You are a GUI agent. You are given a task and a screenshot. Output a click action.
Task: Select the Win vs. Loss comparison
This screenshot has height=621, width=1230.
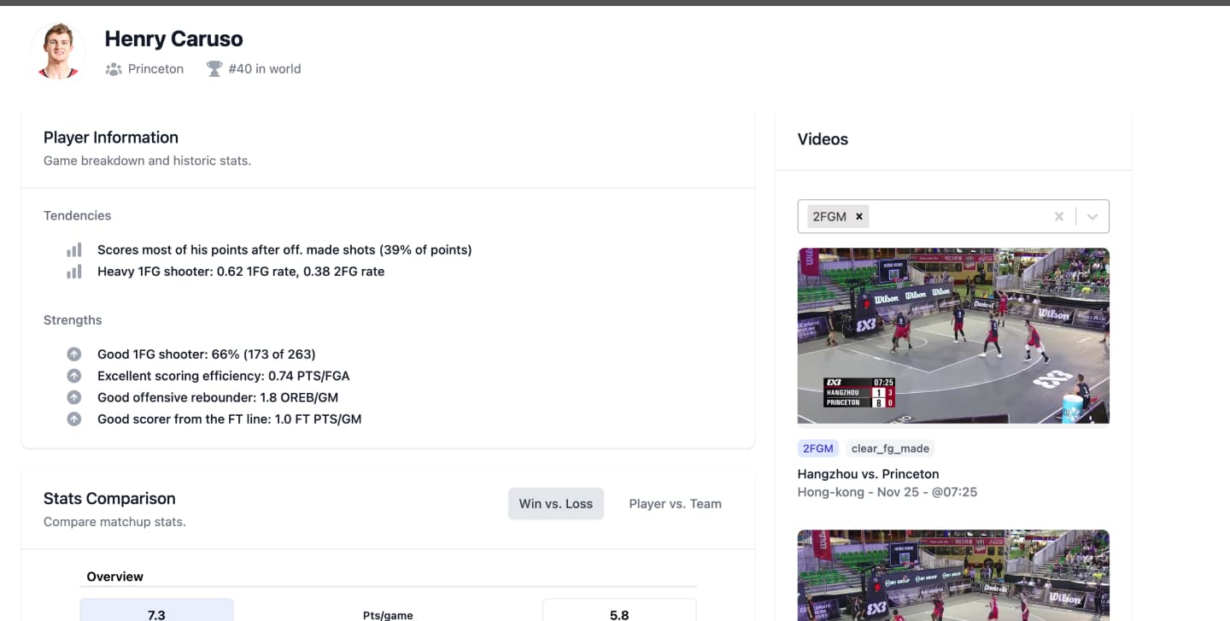pyautogui.click(x=555, y=504)
